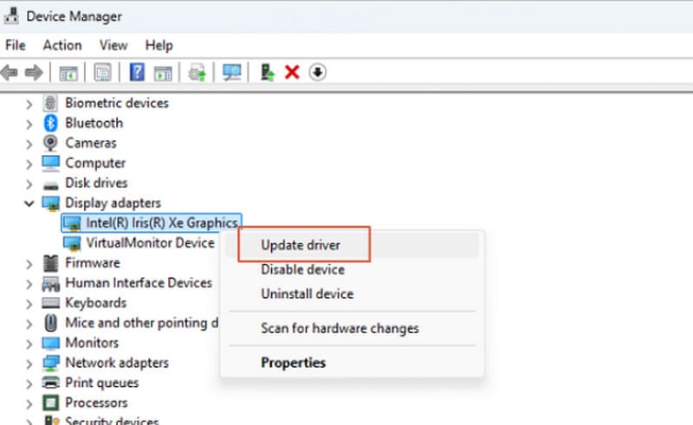Choose Update driver from context menu
This screenshot has width=693, height=425.
point(301,245)
